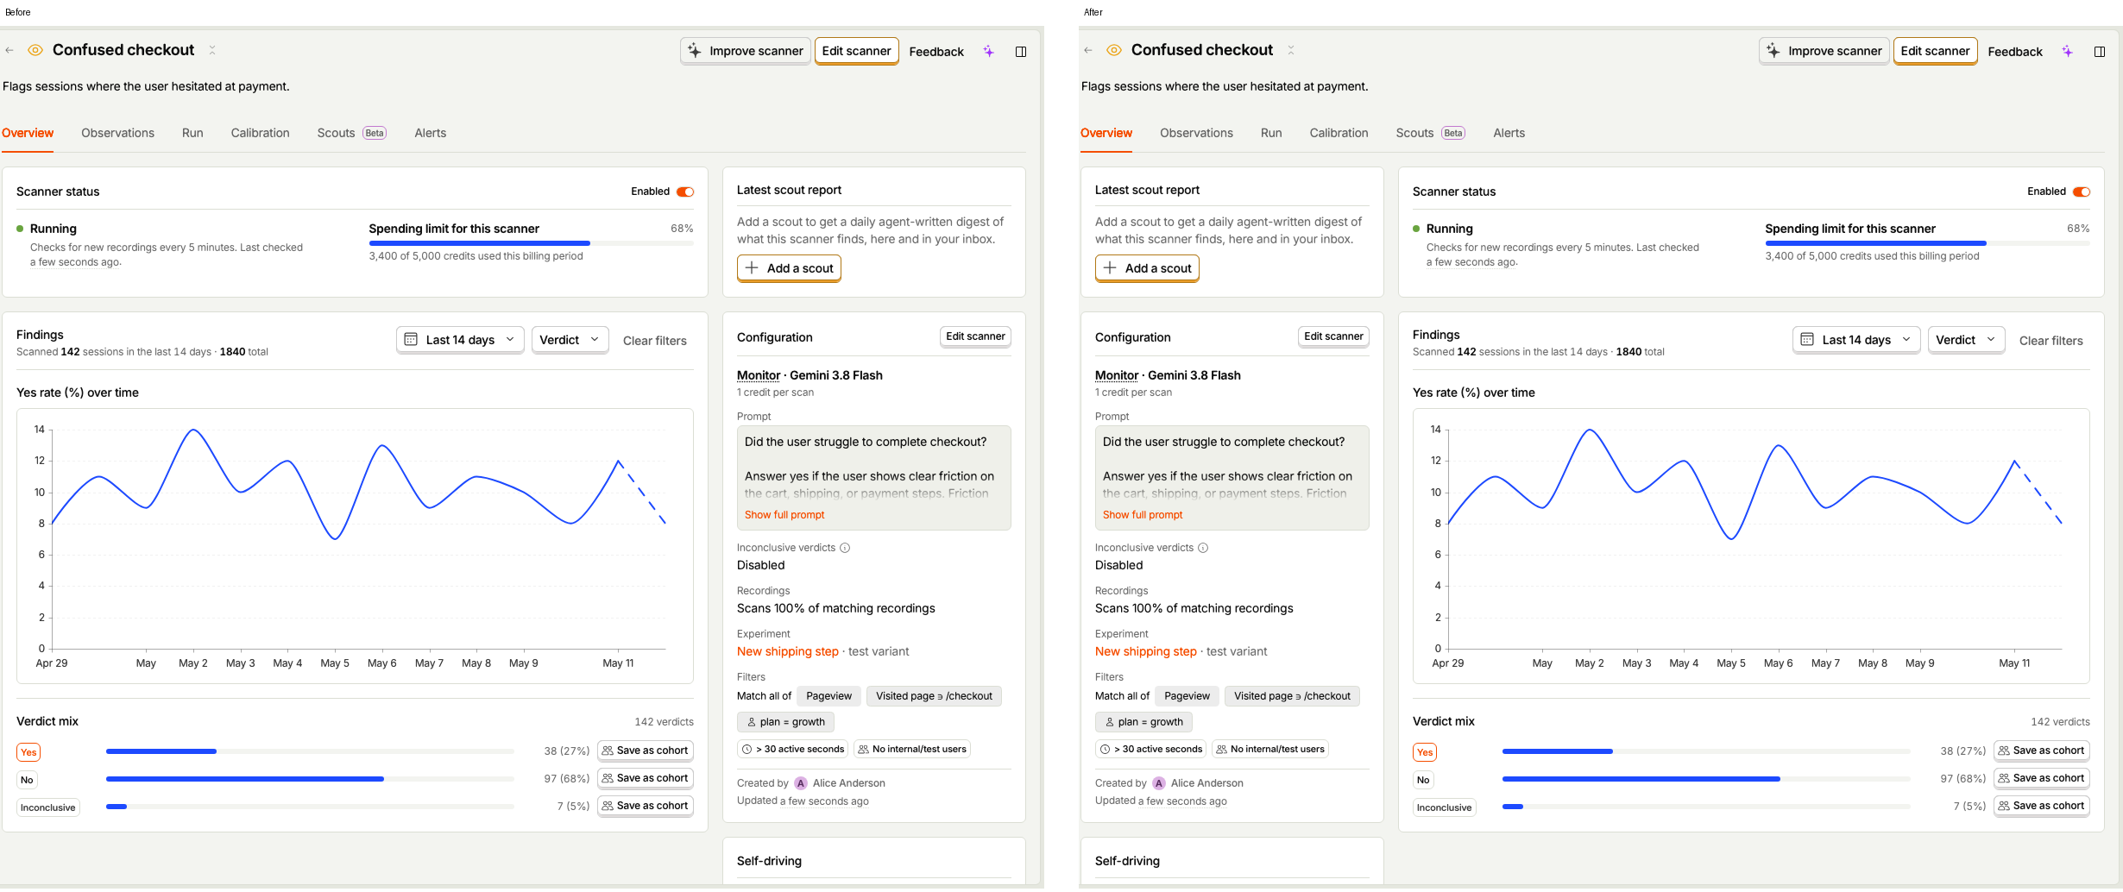The height and width of the screenshot is (892, 2123).
Task: Open the Last 14 days dropdown in Before view
Action: [460, 340]
